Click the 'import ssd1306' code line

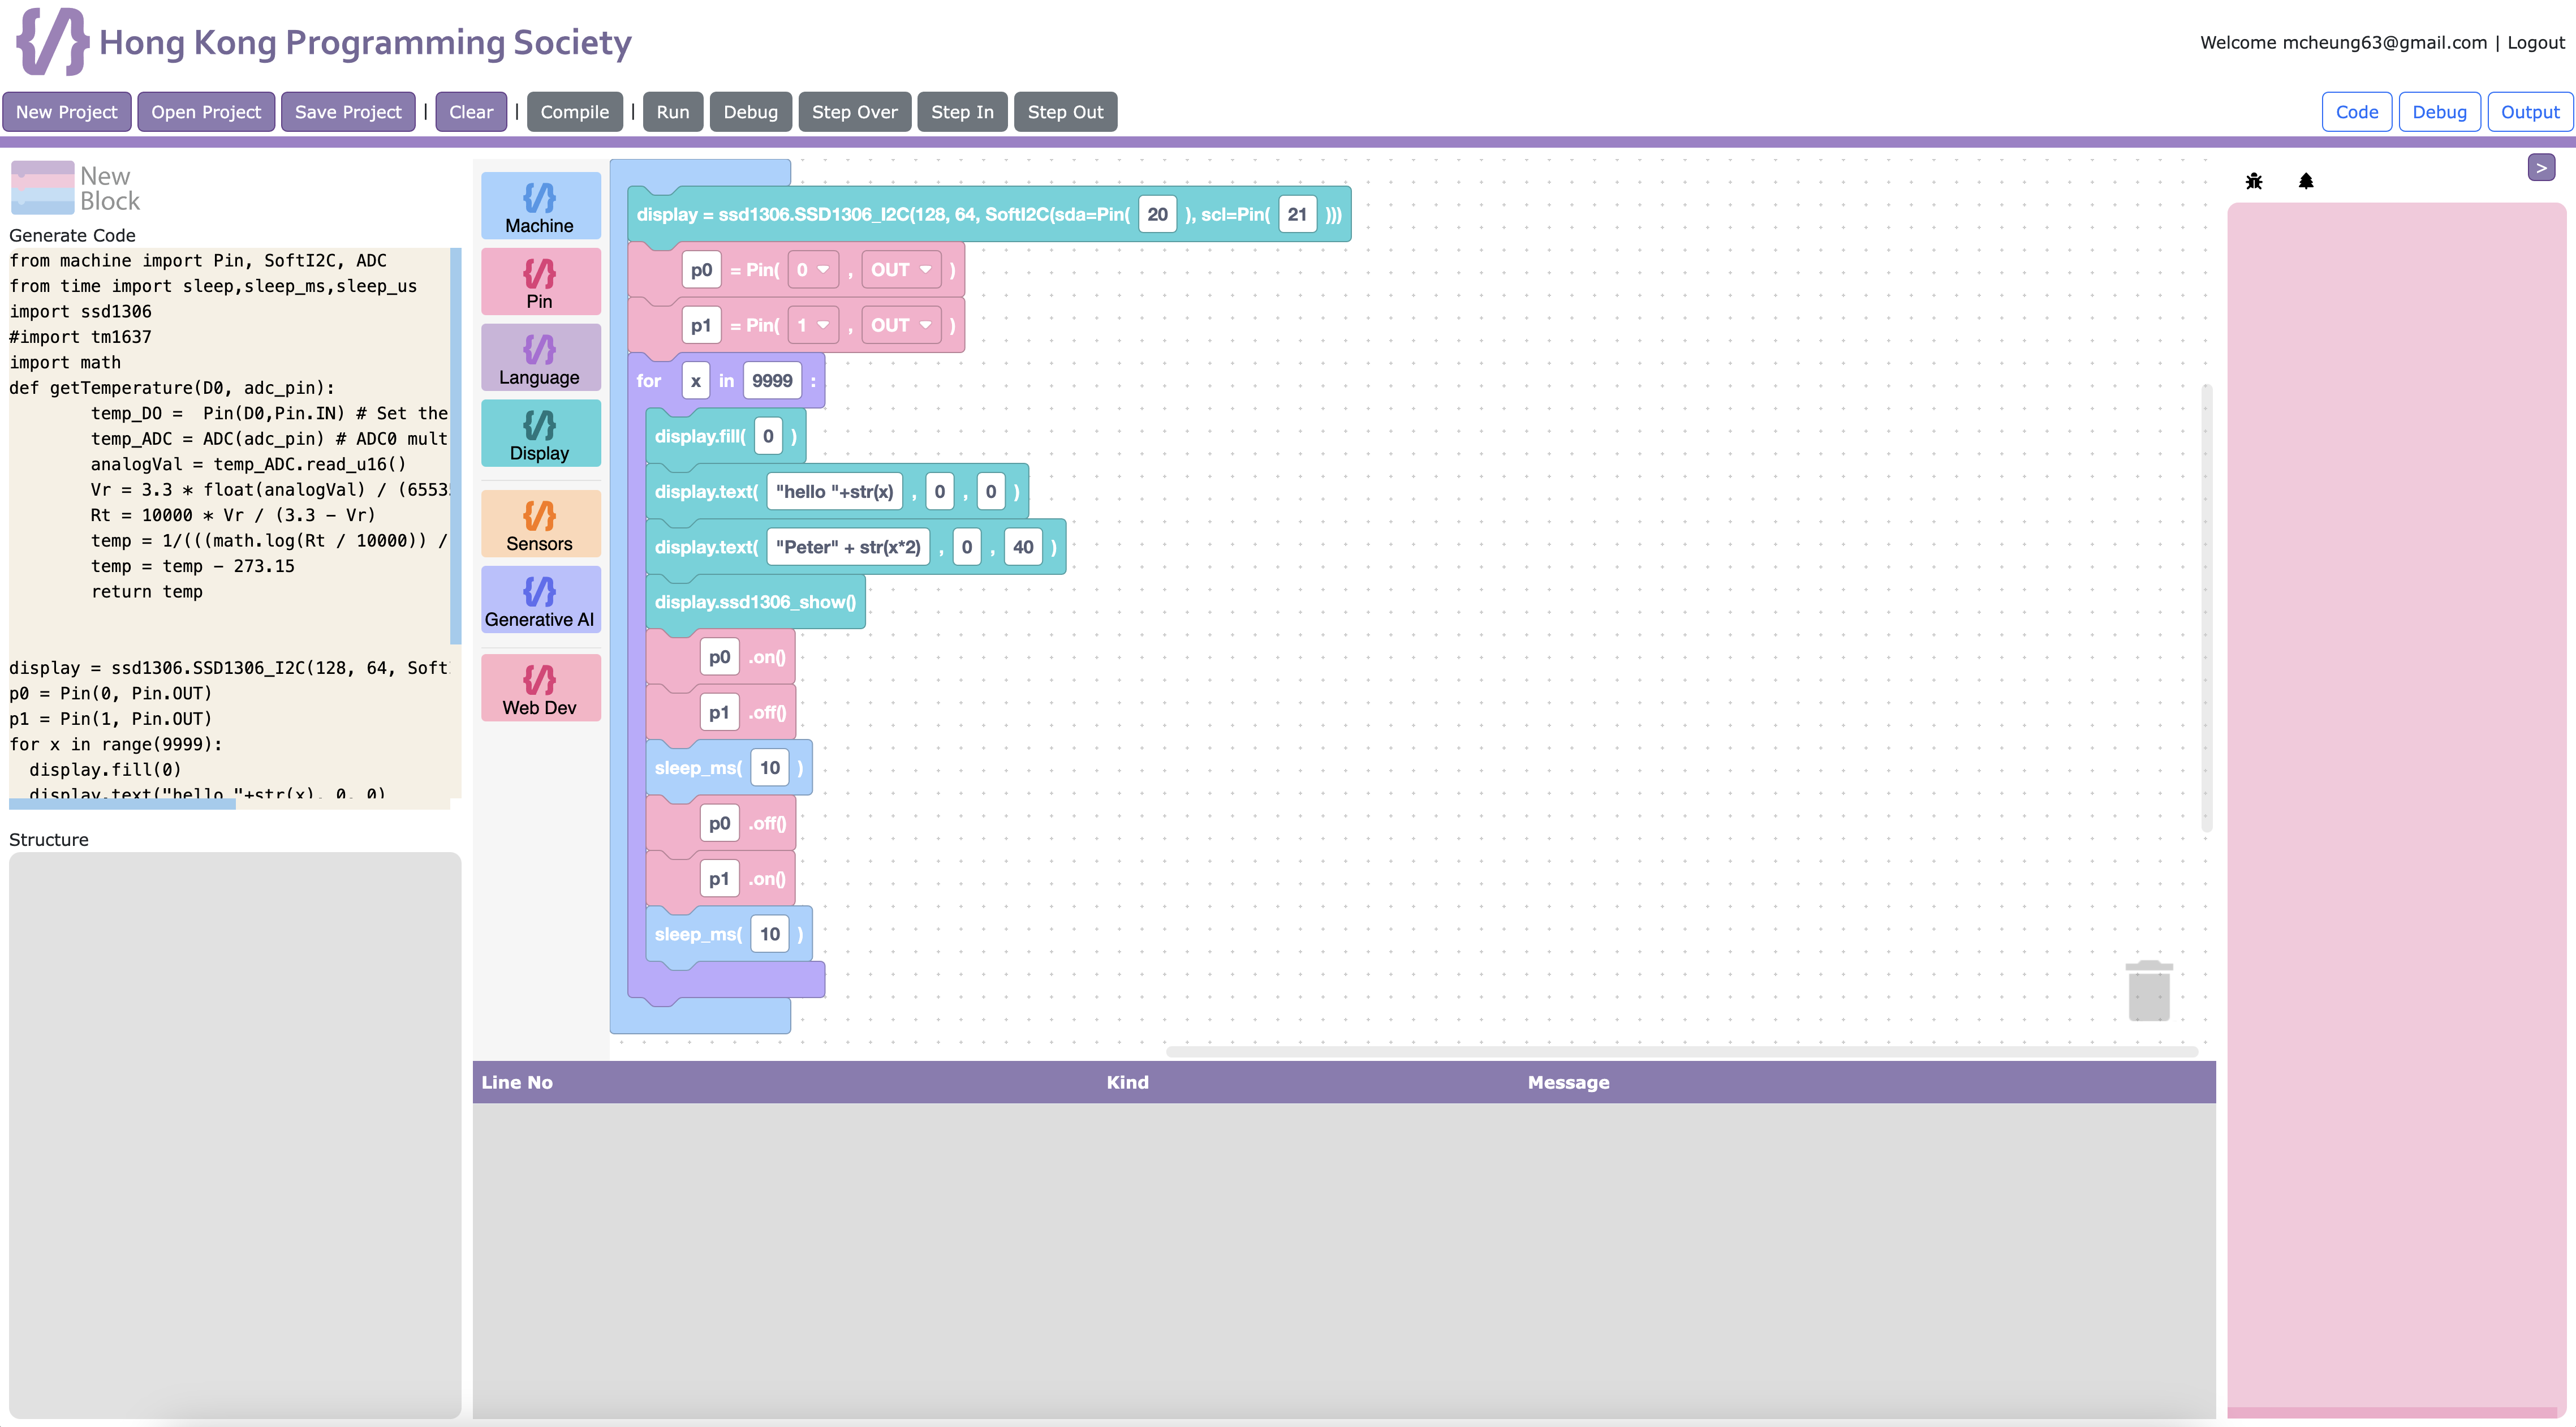(80, 311)
